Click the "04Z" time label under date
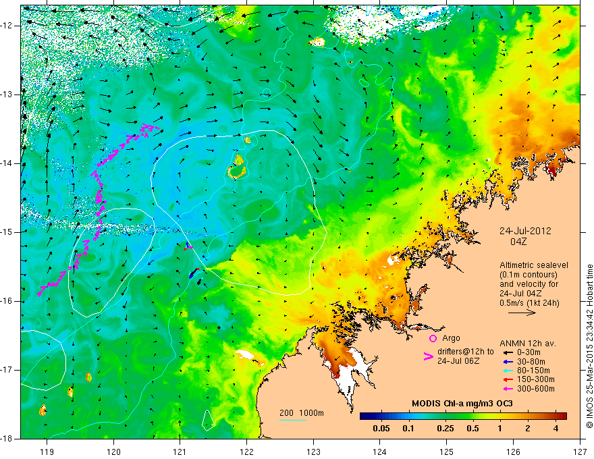Image resolution: width=594 pixels, height=459 pixels. click(x=518, y=242)
